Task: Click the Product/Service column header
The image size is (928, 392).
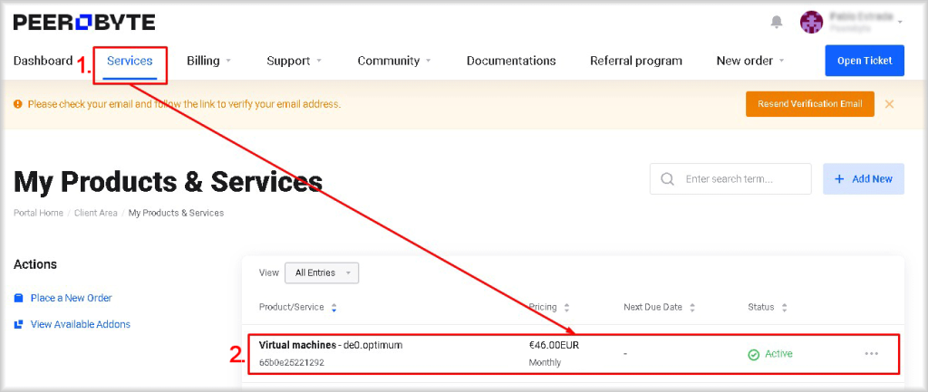Action: [x=291, y=308]
